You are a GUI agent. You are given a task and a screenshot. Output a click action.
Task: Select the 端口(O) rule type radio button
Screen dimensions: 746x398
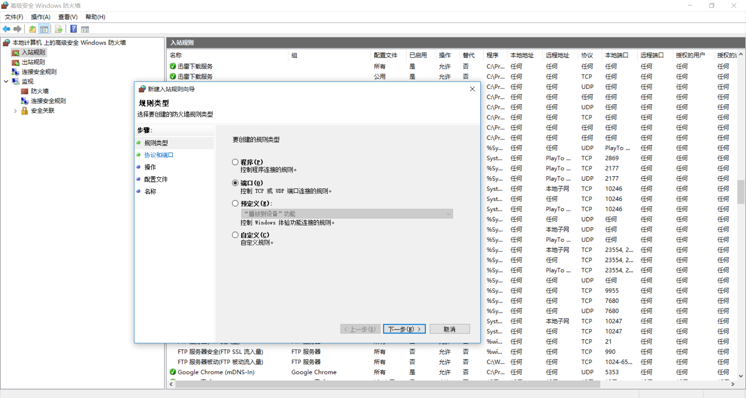pyautogui.click(x=235, y=182)
